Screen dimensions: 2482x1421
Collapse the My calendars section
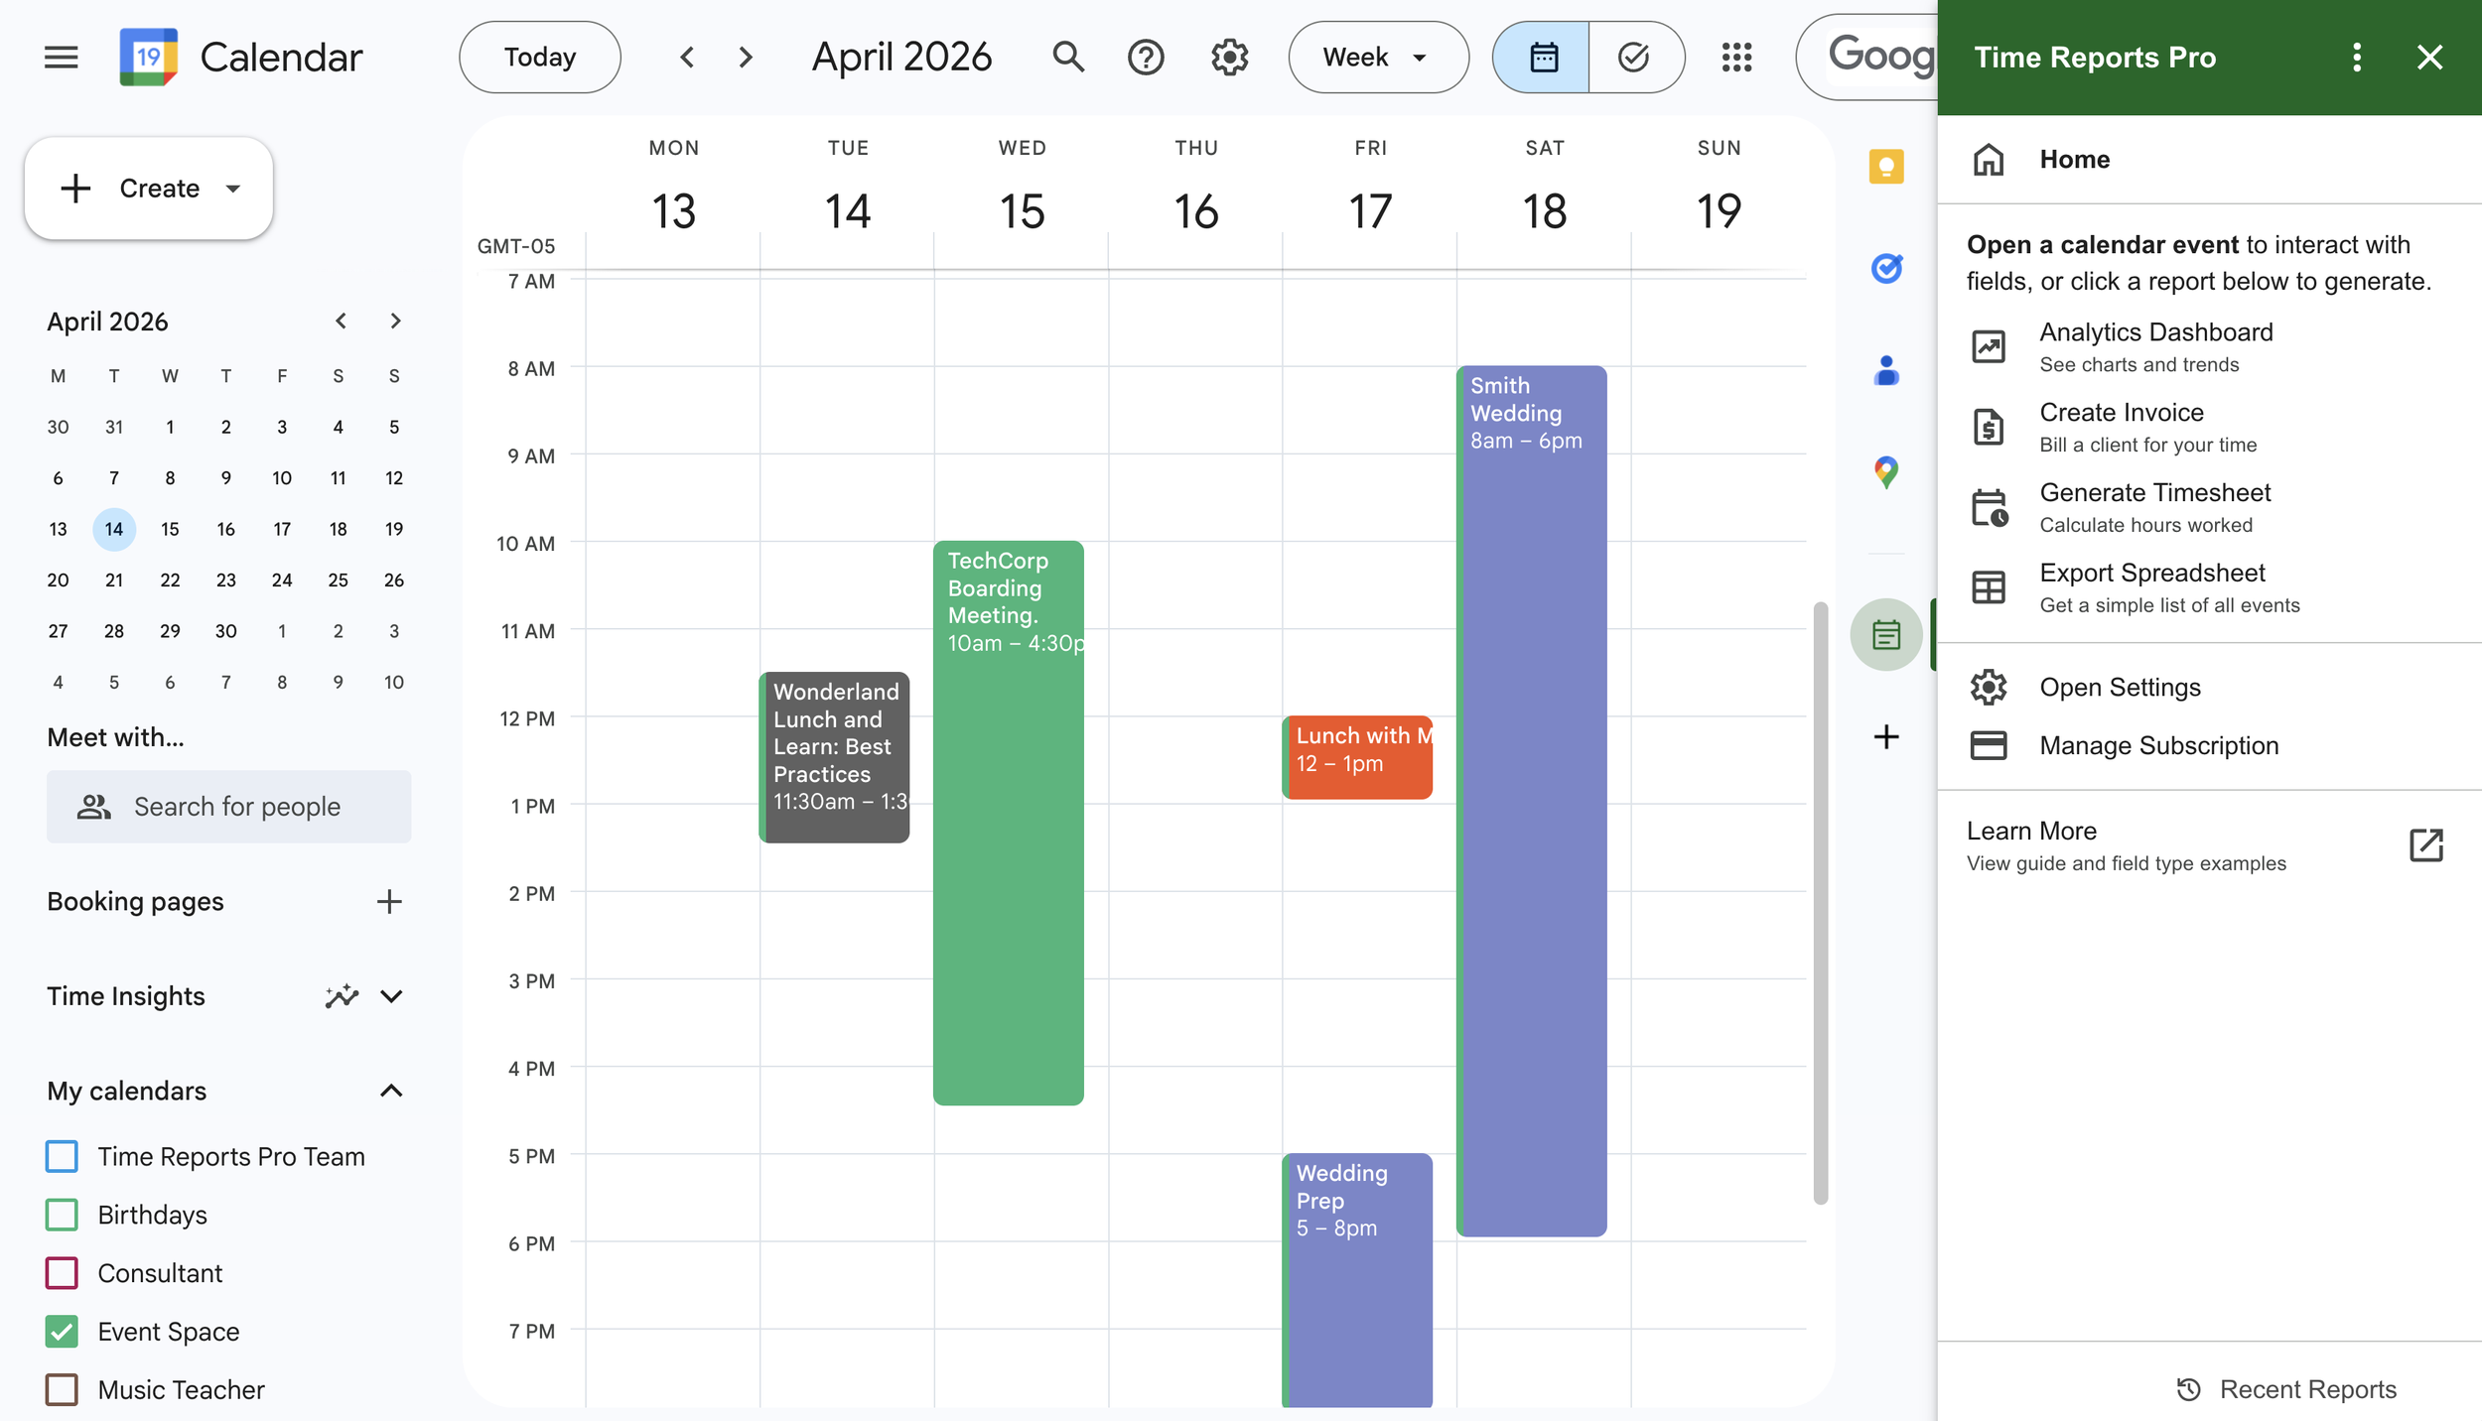391,1091
